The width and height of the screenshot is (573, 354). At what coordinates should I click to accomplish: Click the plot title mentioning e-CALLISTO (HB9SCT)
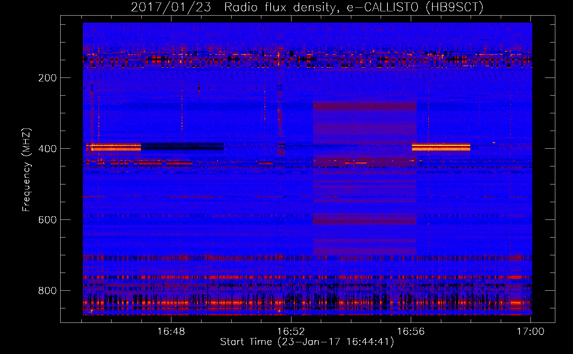point(307,7)
